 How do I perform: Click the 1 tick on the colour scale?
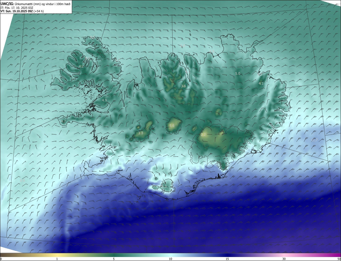click(57, 259)
